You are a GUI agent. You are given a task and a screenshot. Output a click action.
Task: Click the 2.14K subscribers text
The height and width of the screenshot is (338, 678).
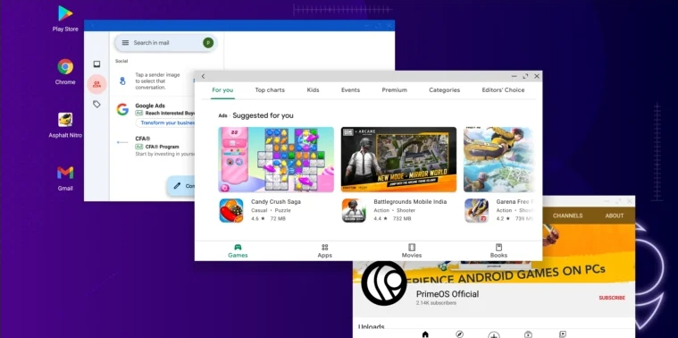click(436, 303)
